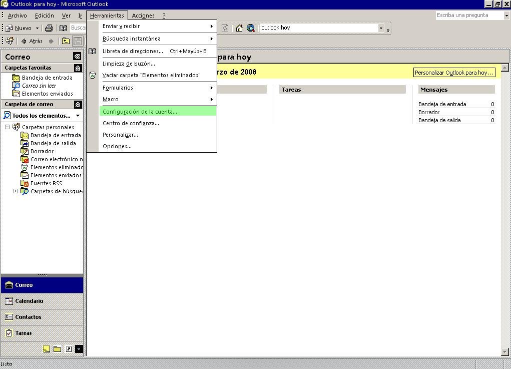Click the Correo navigation button
This screenshot has width=511, height=369.
click(x=42, y=285)
